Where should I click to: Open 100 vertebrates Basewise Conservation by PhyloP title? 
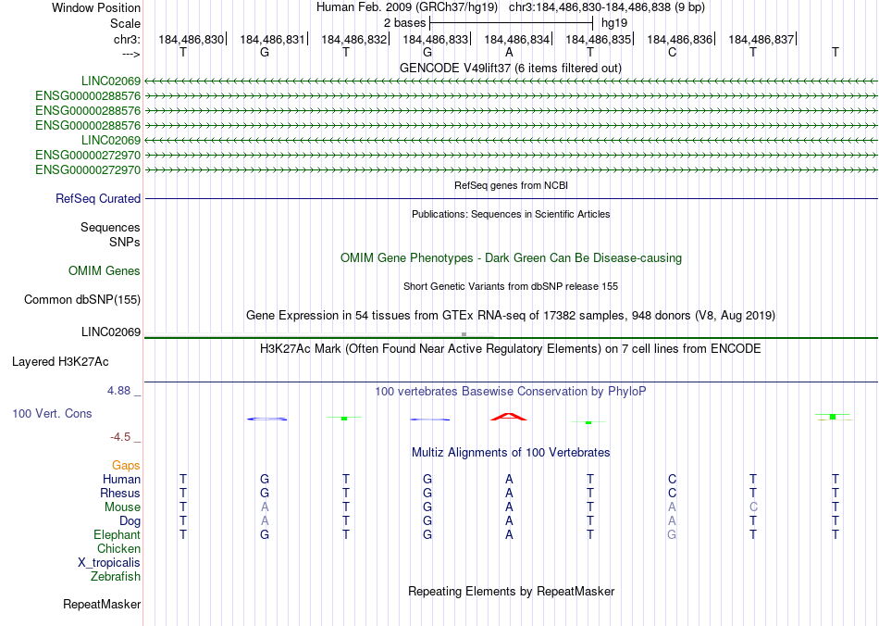coord(511,392)
